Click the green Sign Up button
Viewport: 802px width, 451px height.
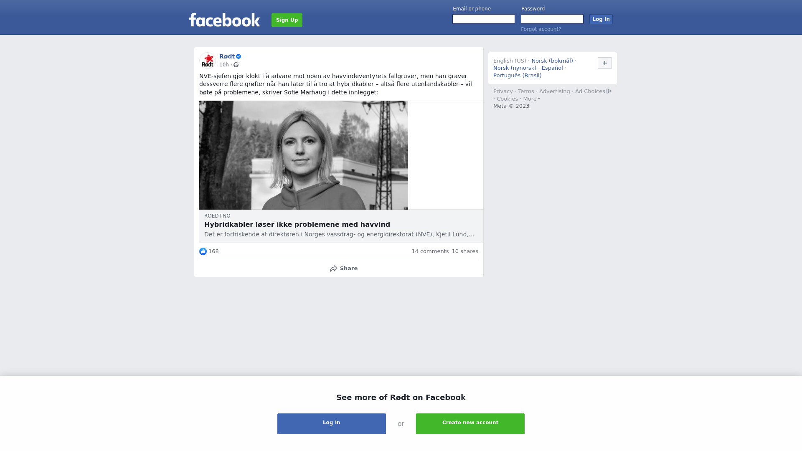(287, 20)
